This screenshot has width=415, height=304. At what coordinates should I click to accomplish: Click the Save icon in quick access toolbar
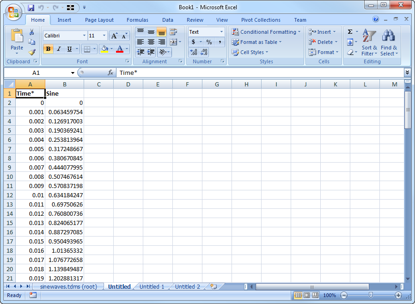click(31, 7)
